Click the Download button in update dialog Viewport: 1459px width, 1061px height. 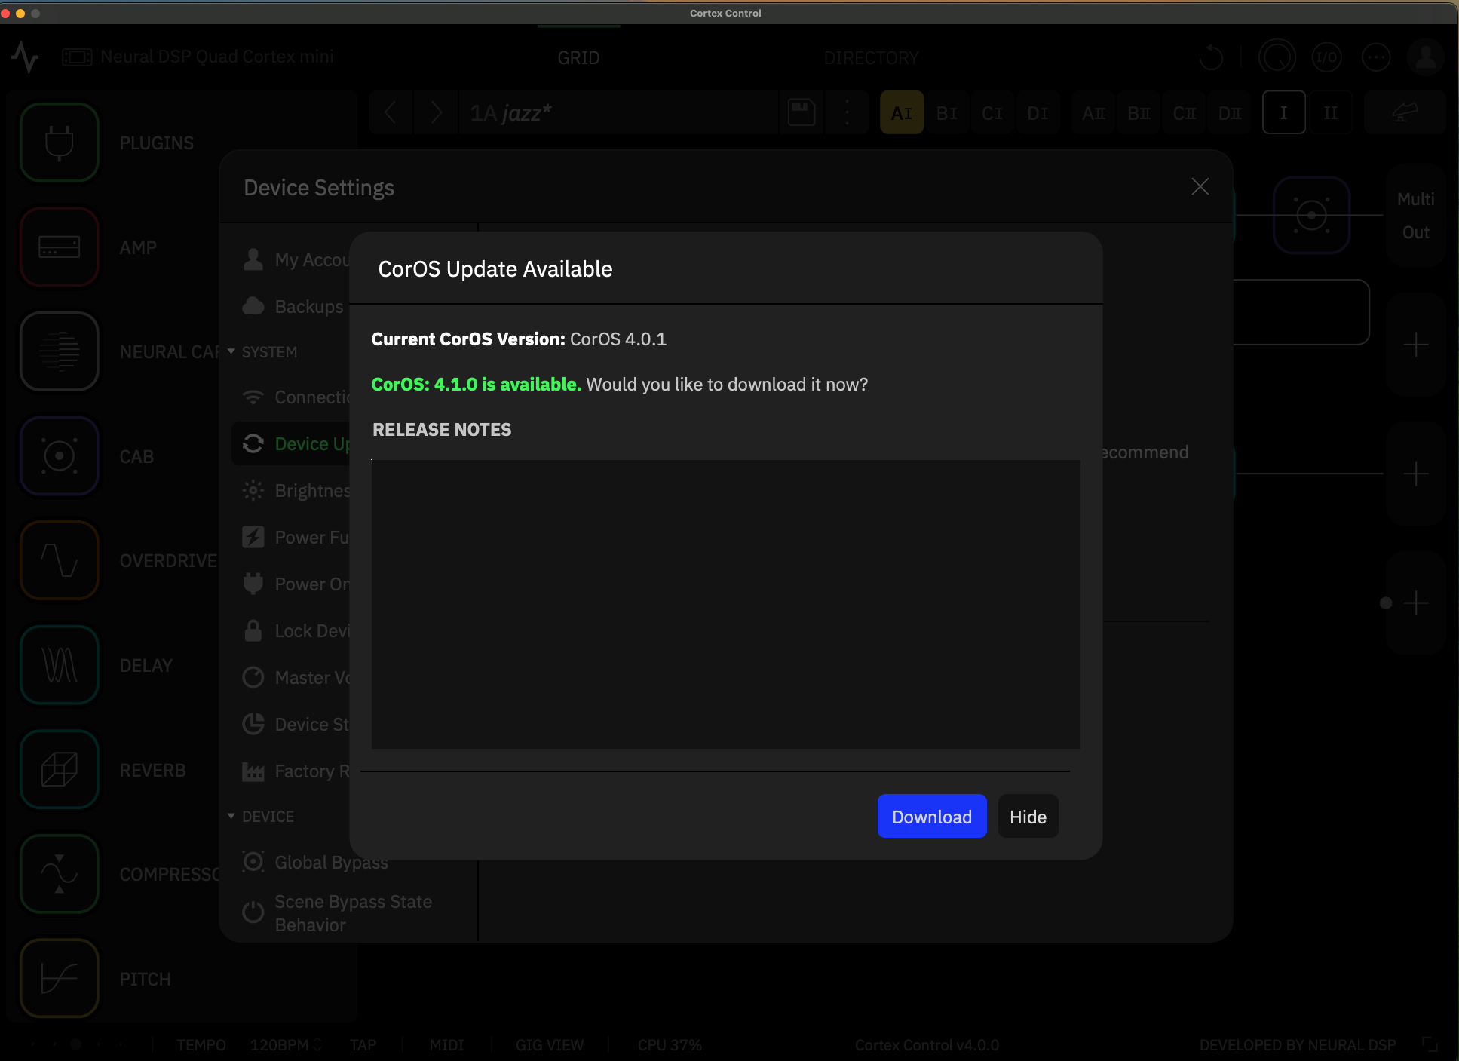[932, 817]
